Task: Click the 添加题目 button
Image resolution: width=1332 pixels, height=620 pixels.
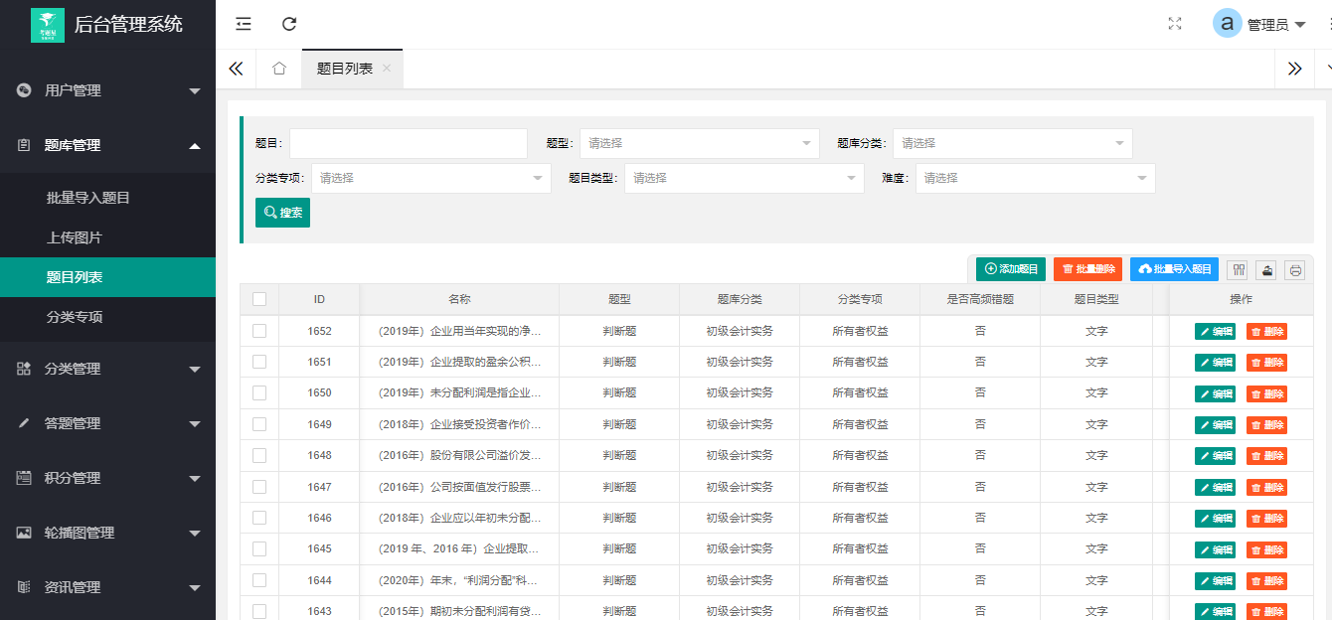Action: (1010, 268)
